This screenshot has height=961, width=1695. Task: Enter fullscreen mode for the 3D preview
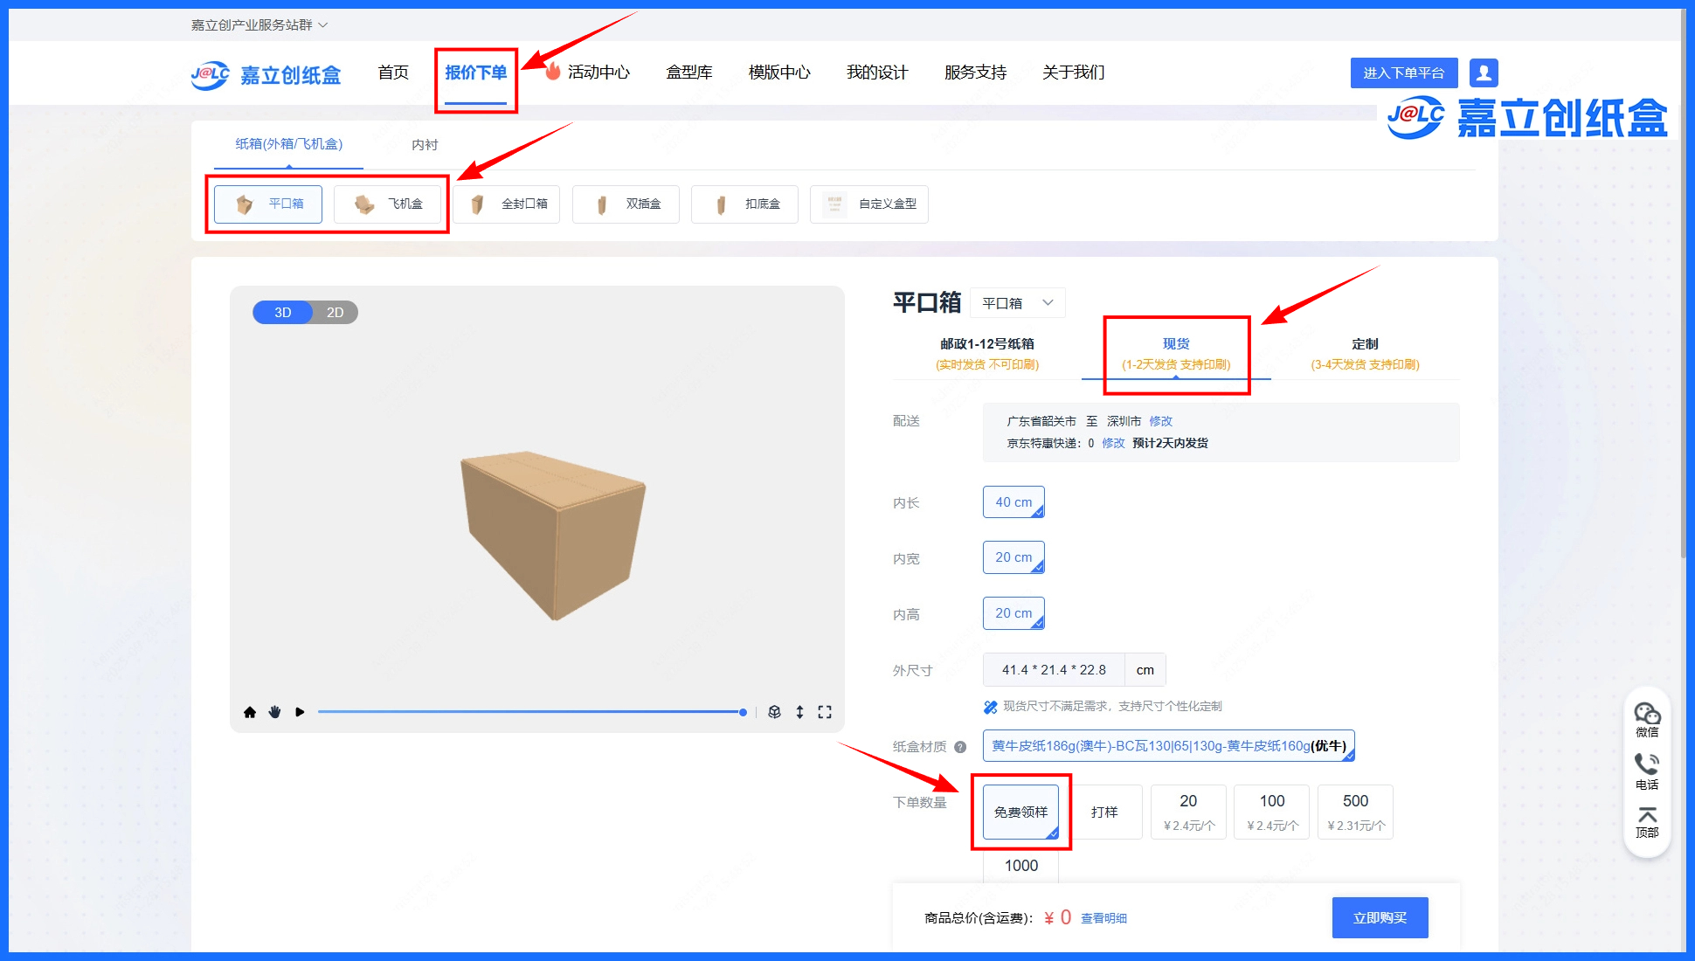pyautogui.click(x=825, y=712)
